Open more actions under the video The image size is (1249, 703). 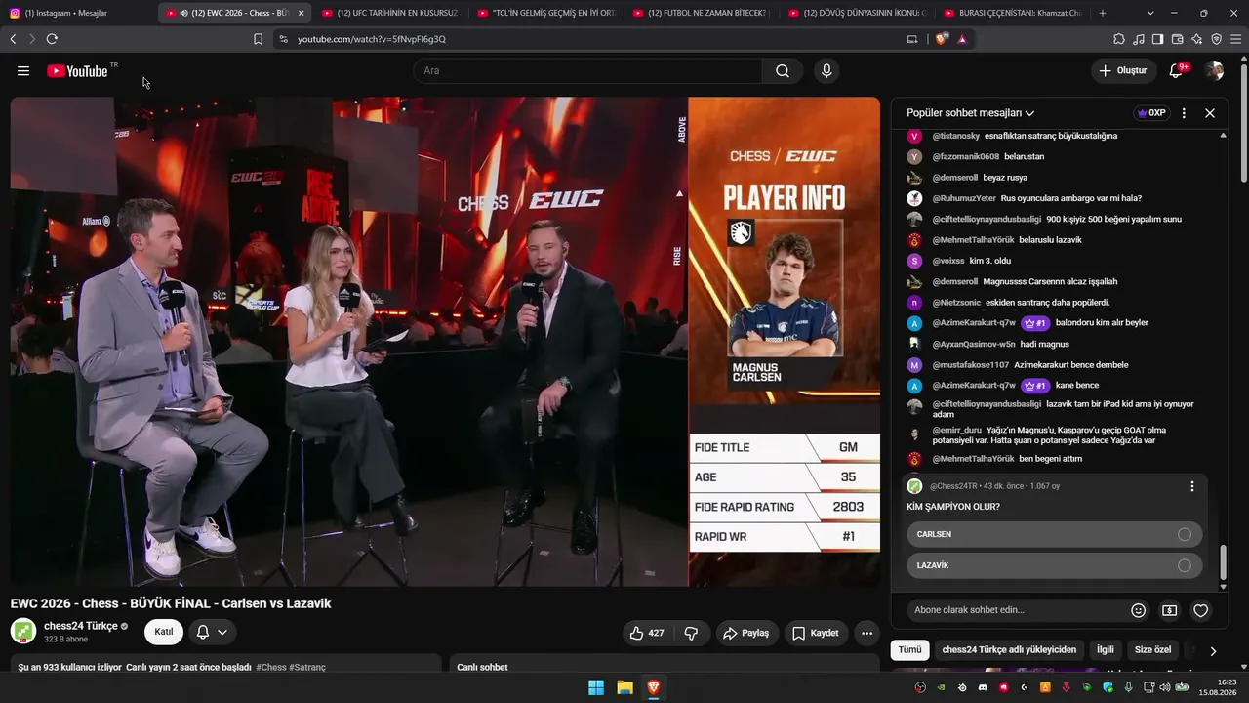[x=866, y=633]
